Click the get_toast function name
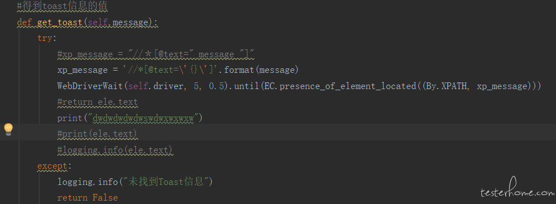The width and height of the screenshot is (556, 204). click(60, 22)
